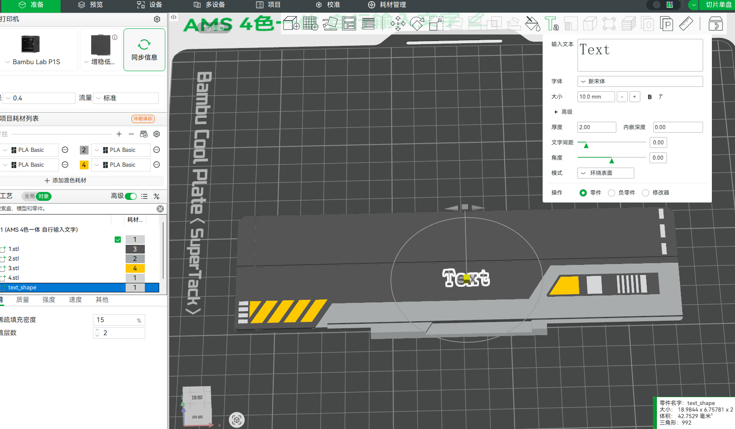
Task: Open the 0.4 nozzle diameter dropdown
Action: point(39,98)
